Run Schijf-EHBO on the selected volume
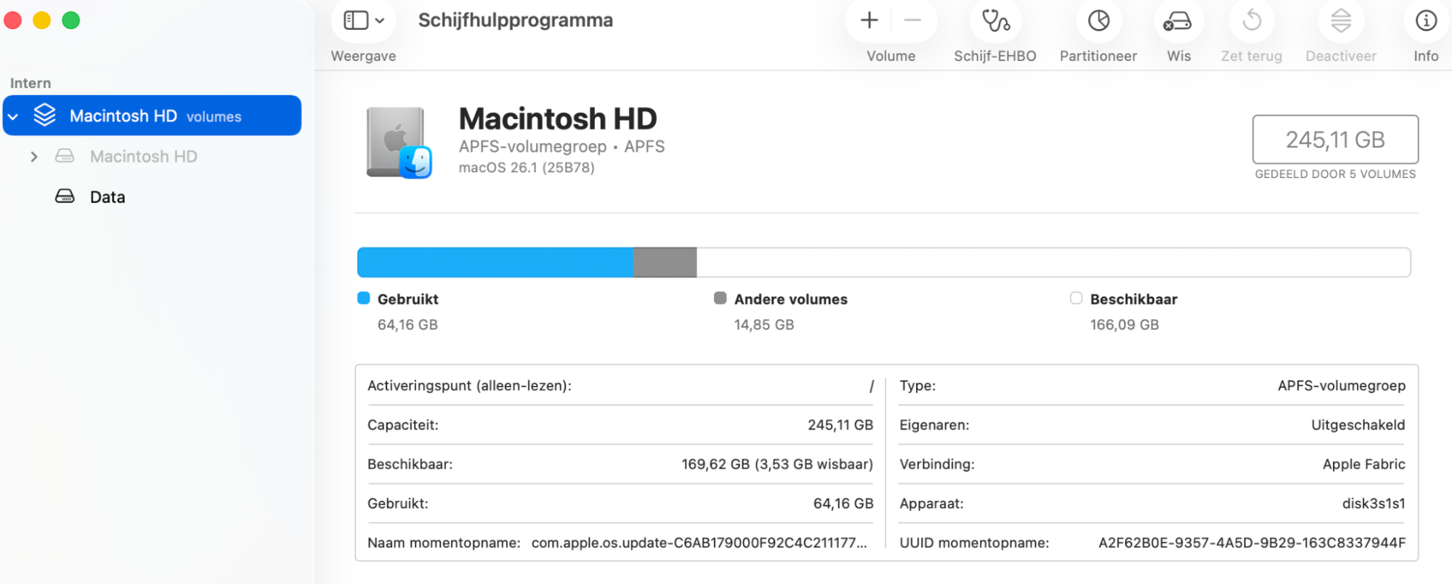Viewport: 1452px width, 585px height. pos(996,22)
